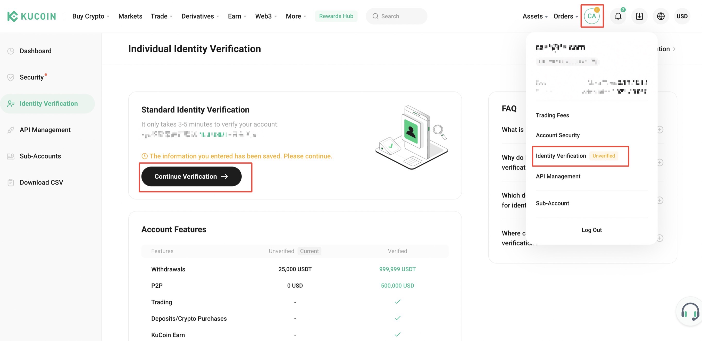
Task: Select the language/globe icon
Action: pyautogui.click(x=661, y=16)
